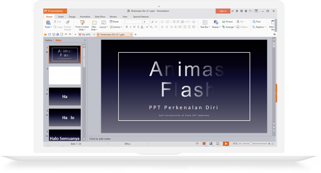Toggle Bold formatting

pos(127,27)
